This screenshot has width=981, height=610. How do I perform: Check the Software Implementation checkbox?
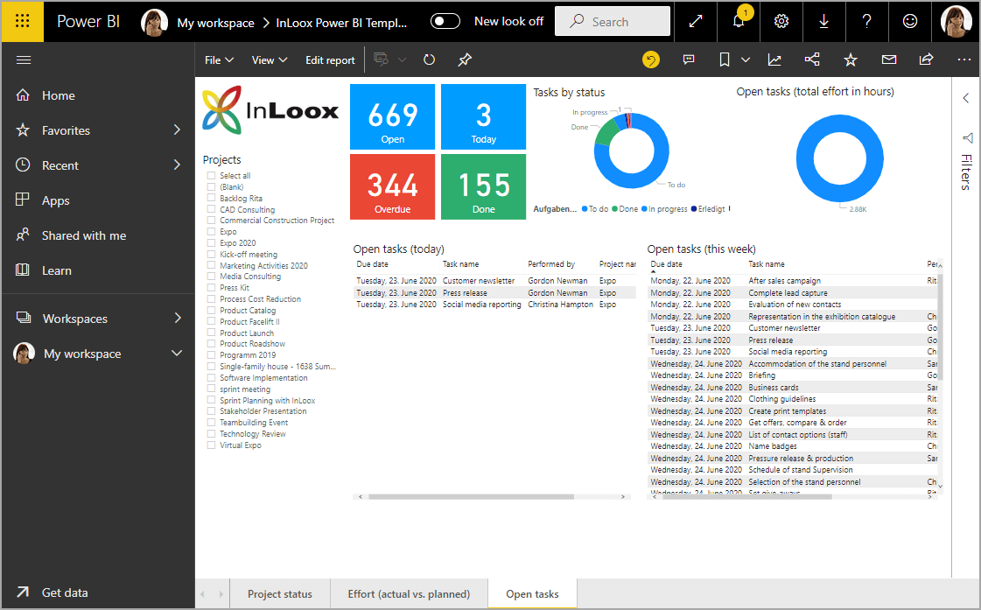tap(212, 378)
